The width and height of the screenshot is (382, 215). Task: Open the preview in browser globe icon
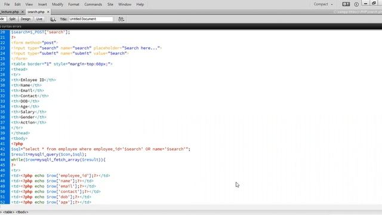coord(53,19)
